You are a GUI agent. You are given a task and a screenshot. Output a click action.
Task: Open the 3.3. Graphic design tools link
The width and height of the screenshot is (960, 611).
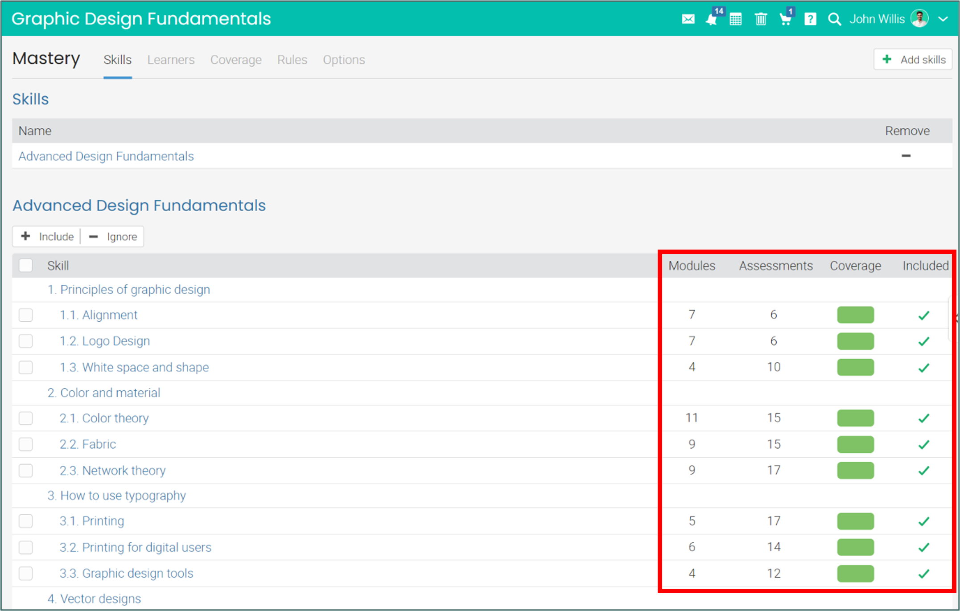click(x=126, y=573)
